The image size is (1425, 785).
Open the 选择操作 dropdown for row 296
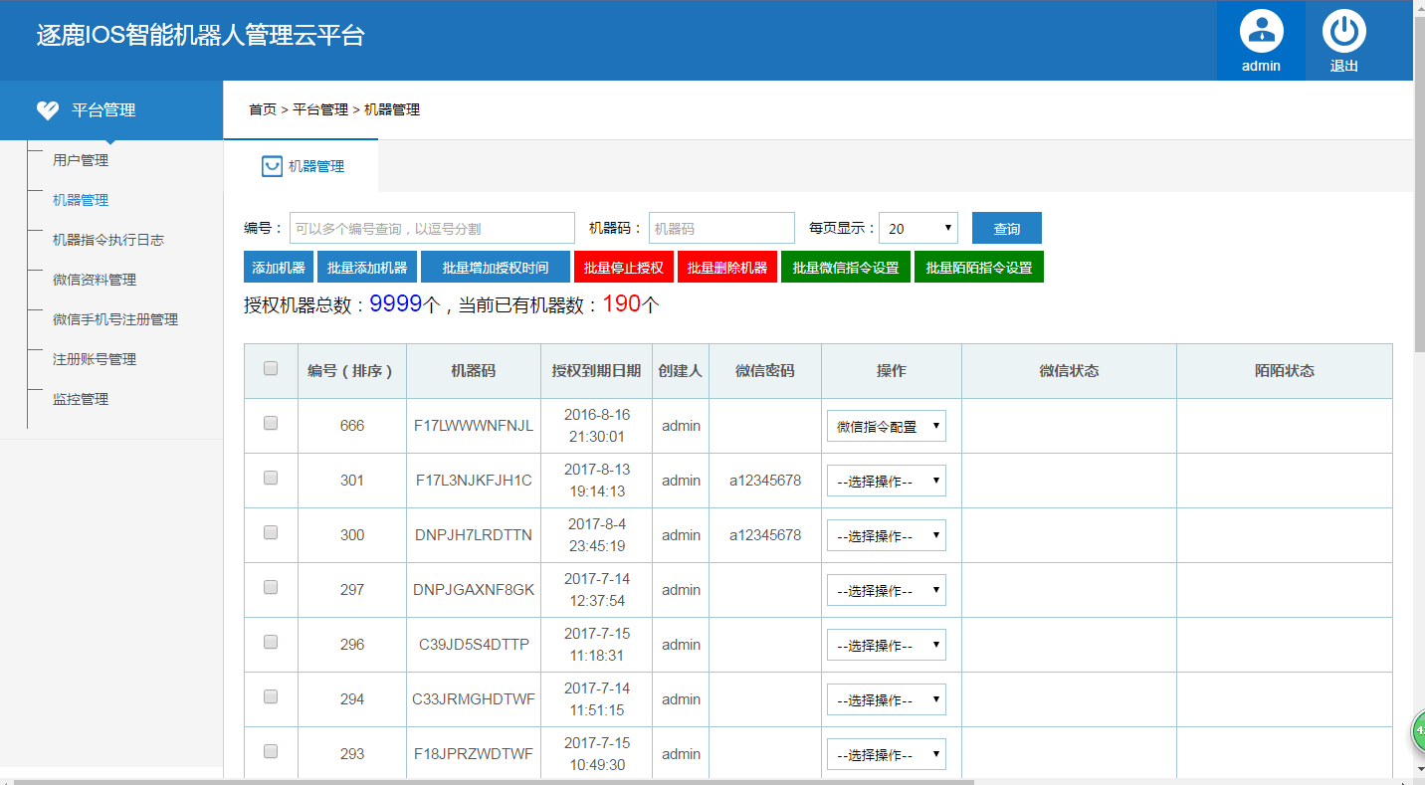887,645
